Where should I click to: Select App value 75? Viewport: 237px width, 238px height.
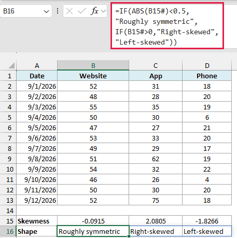coord(156,200)
